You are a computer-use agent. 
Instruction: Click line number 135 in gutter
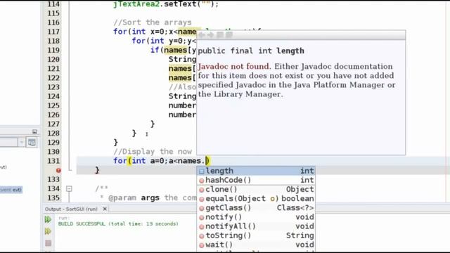click(x=53, y=198)
